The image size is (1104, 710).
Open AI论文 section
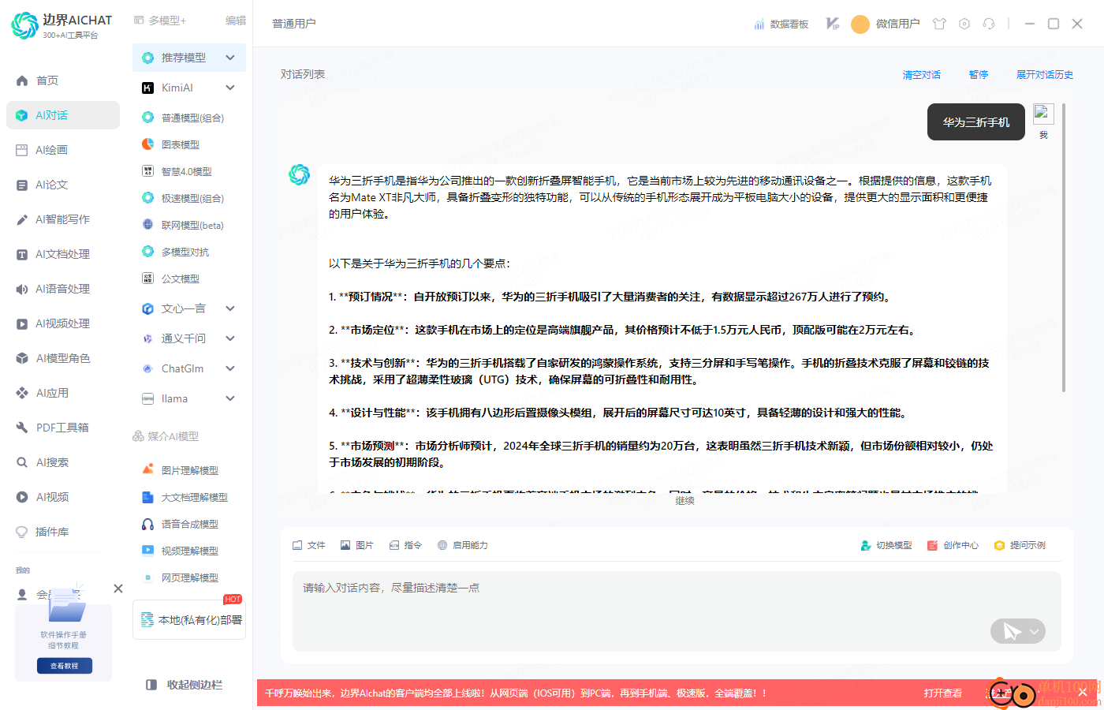point(51,185)
